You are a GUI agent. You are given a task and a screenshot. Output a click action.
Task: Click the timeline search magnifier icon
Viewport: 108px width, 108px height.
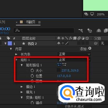17,30
